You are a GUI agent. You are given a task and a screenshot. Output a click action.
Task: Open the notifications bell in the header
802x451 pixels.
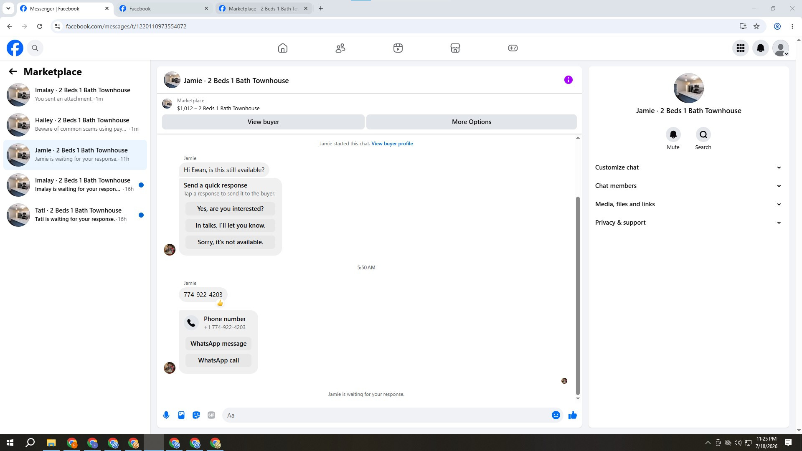pos(761,48)
